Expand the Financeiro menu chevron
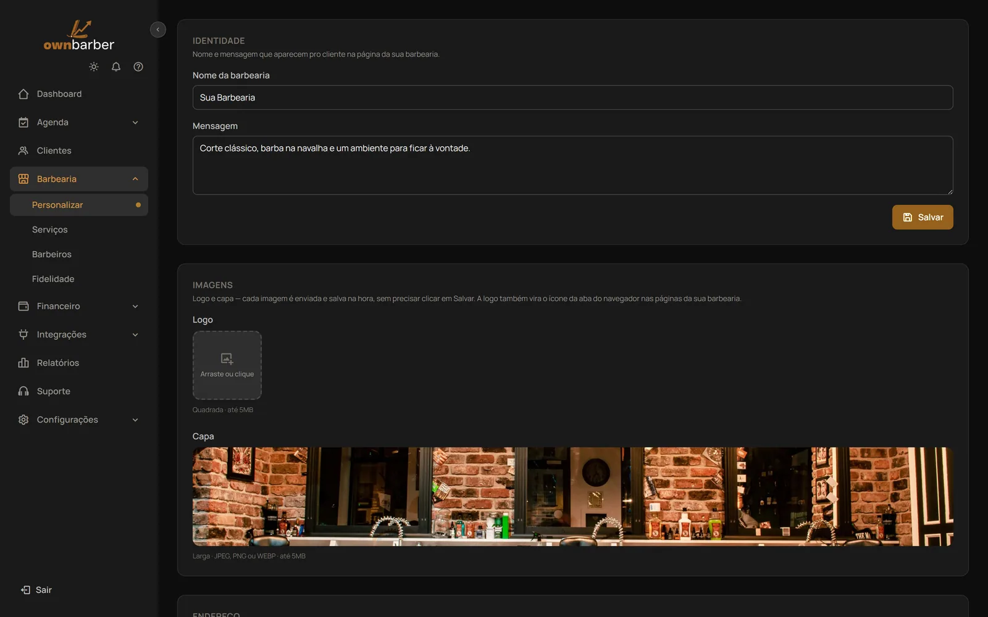988x617 pixels. [x=135, y=306]
